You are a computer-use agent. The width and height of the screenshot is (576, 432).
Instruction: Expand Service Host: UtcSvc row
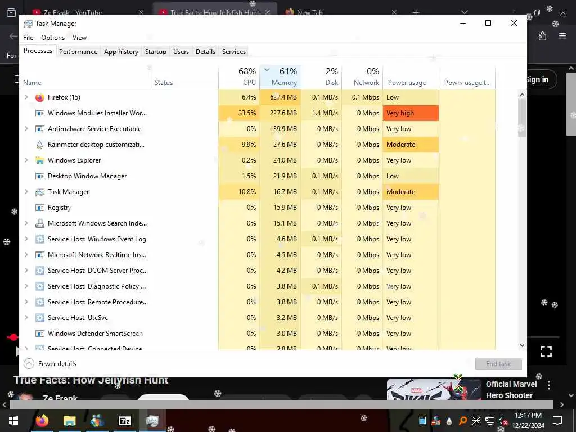(26, 317)
